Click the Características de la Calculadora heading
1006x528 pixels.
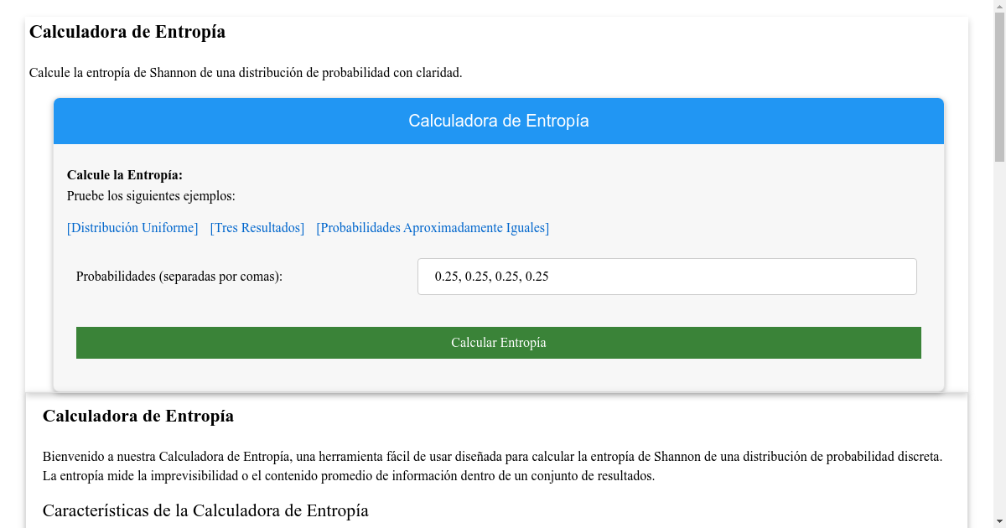tap(206, 510)
